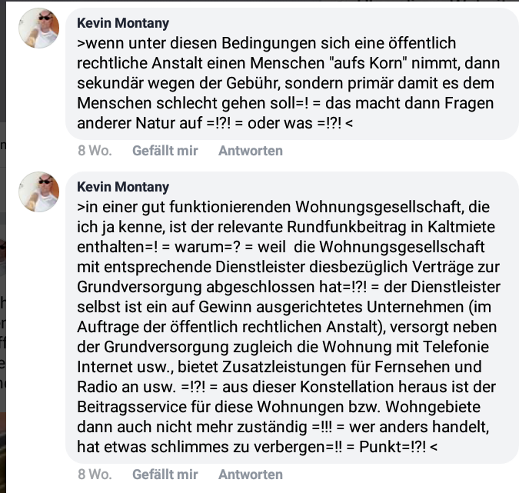The width and height of the screenshot is (519, 493).
Task: Reply to the comment about 'öffentlich rechtliche Anstalt'
Action: click(251, 151)
